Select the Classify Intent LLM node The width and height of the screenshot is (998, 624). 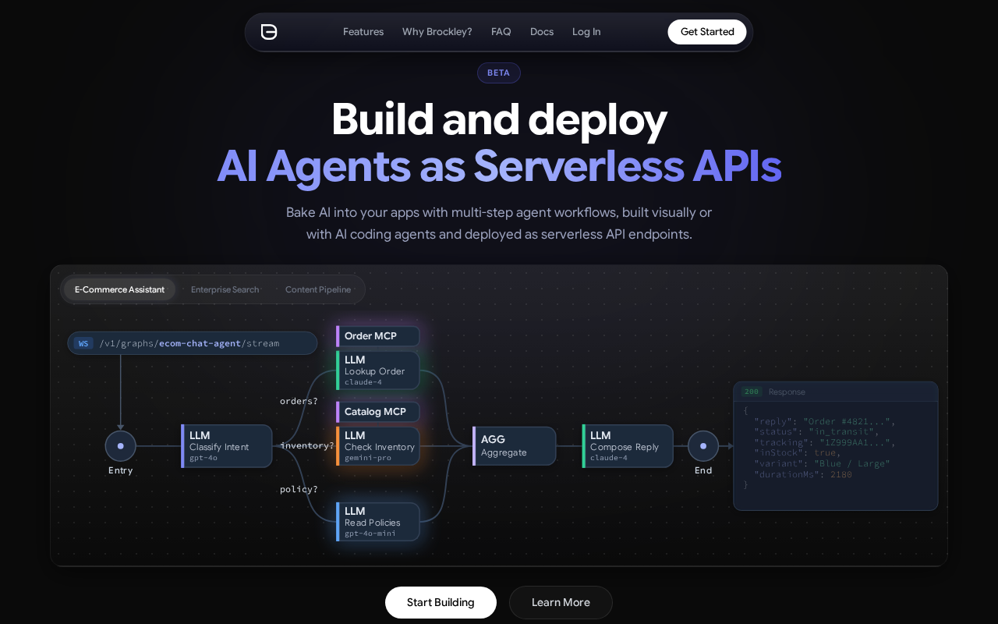[227, 446]
